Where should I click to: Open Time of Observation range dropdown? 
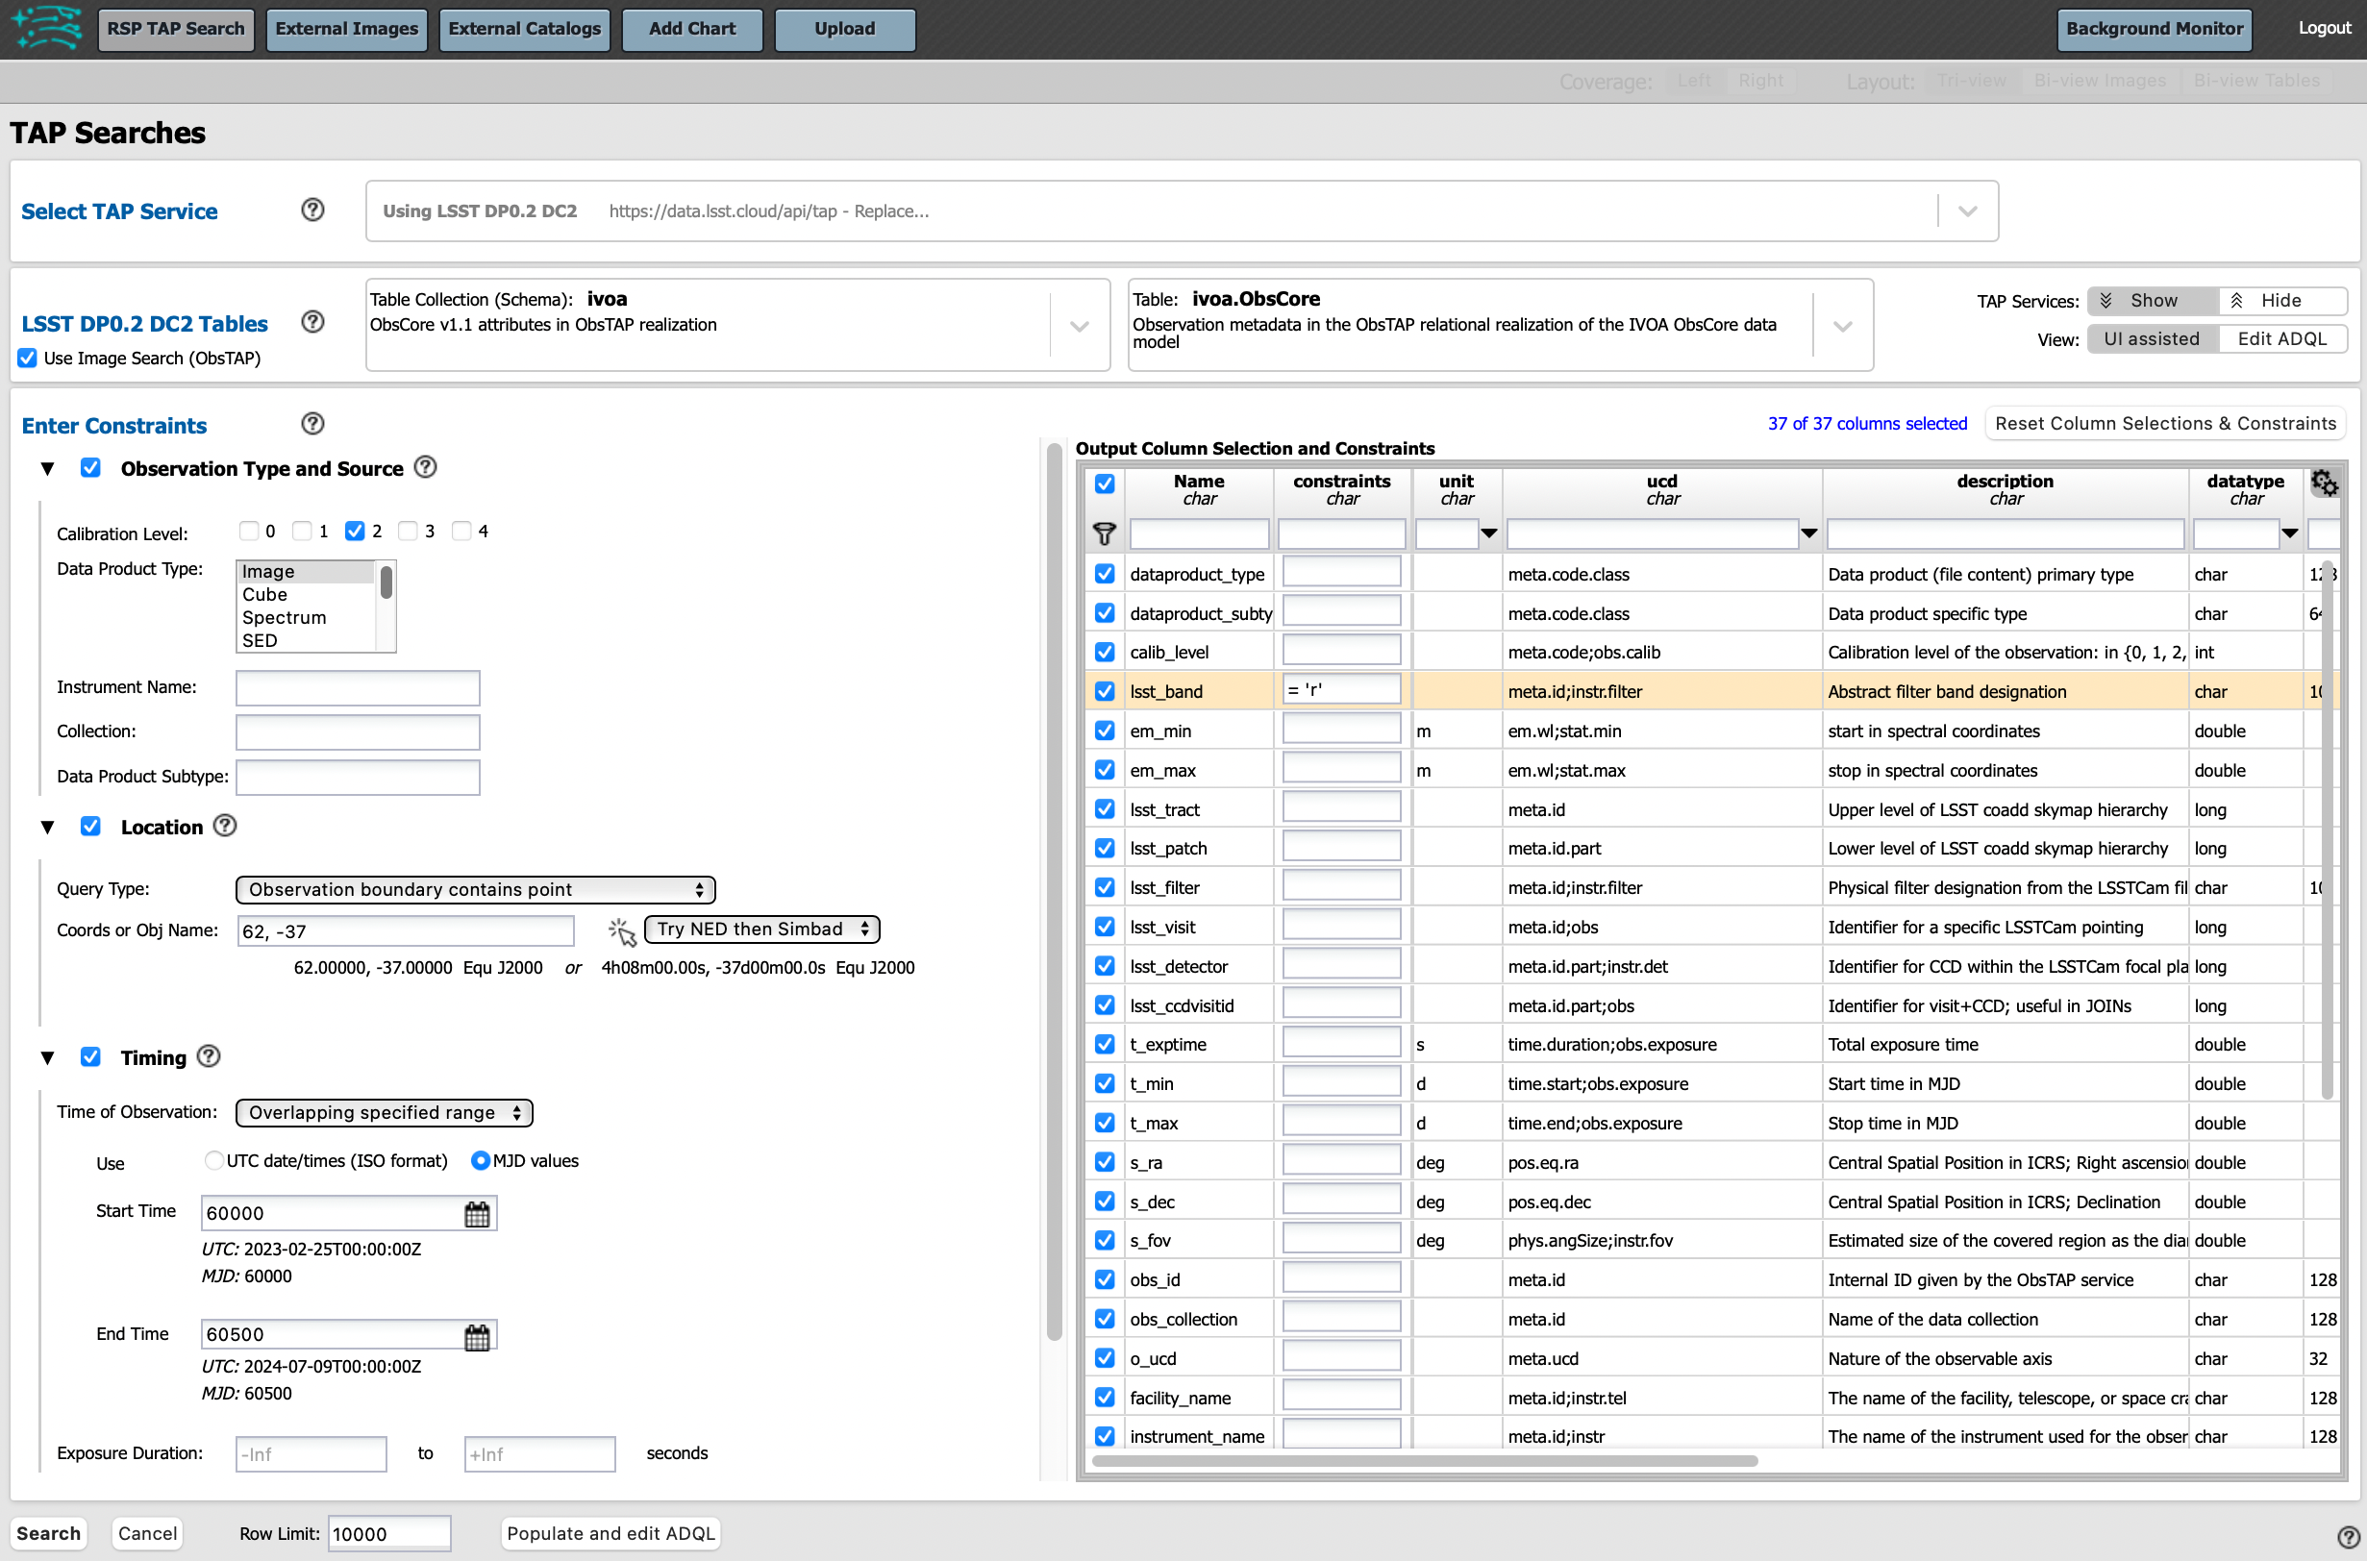coord(385,1112)
